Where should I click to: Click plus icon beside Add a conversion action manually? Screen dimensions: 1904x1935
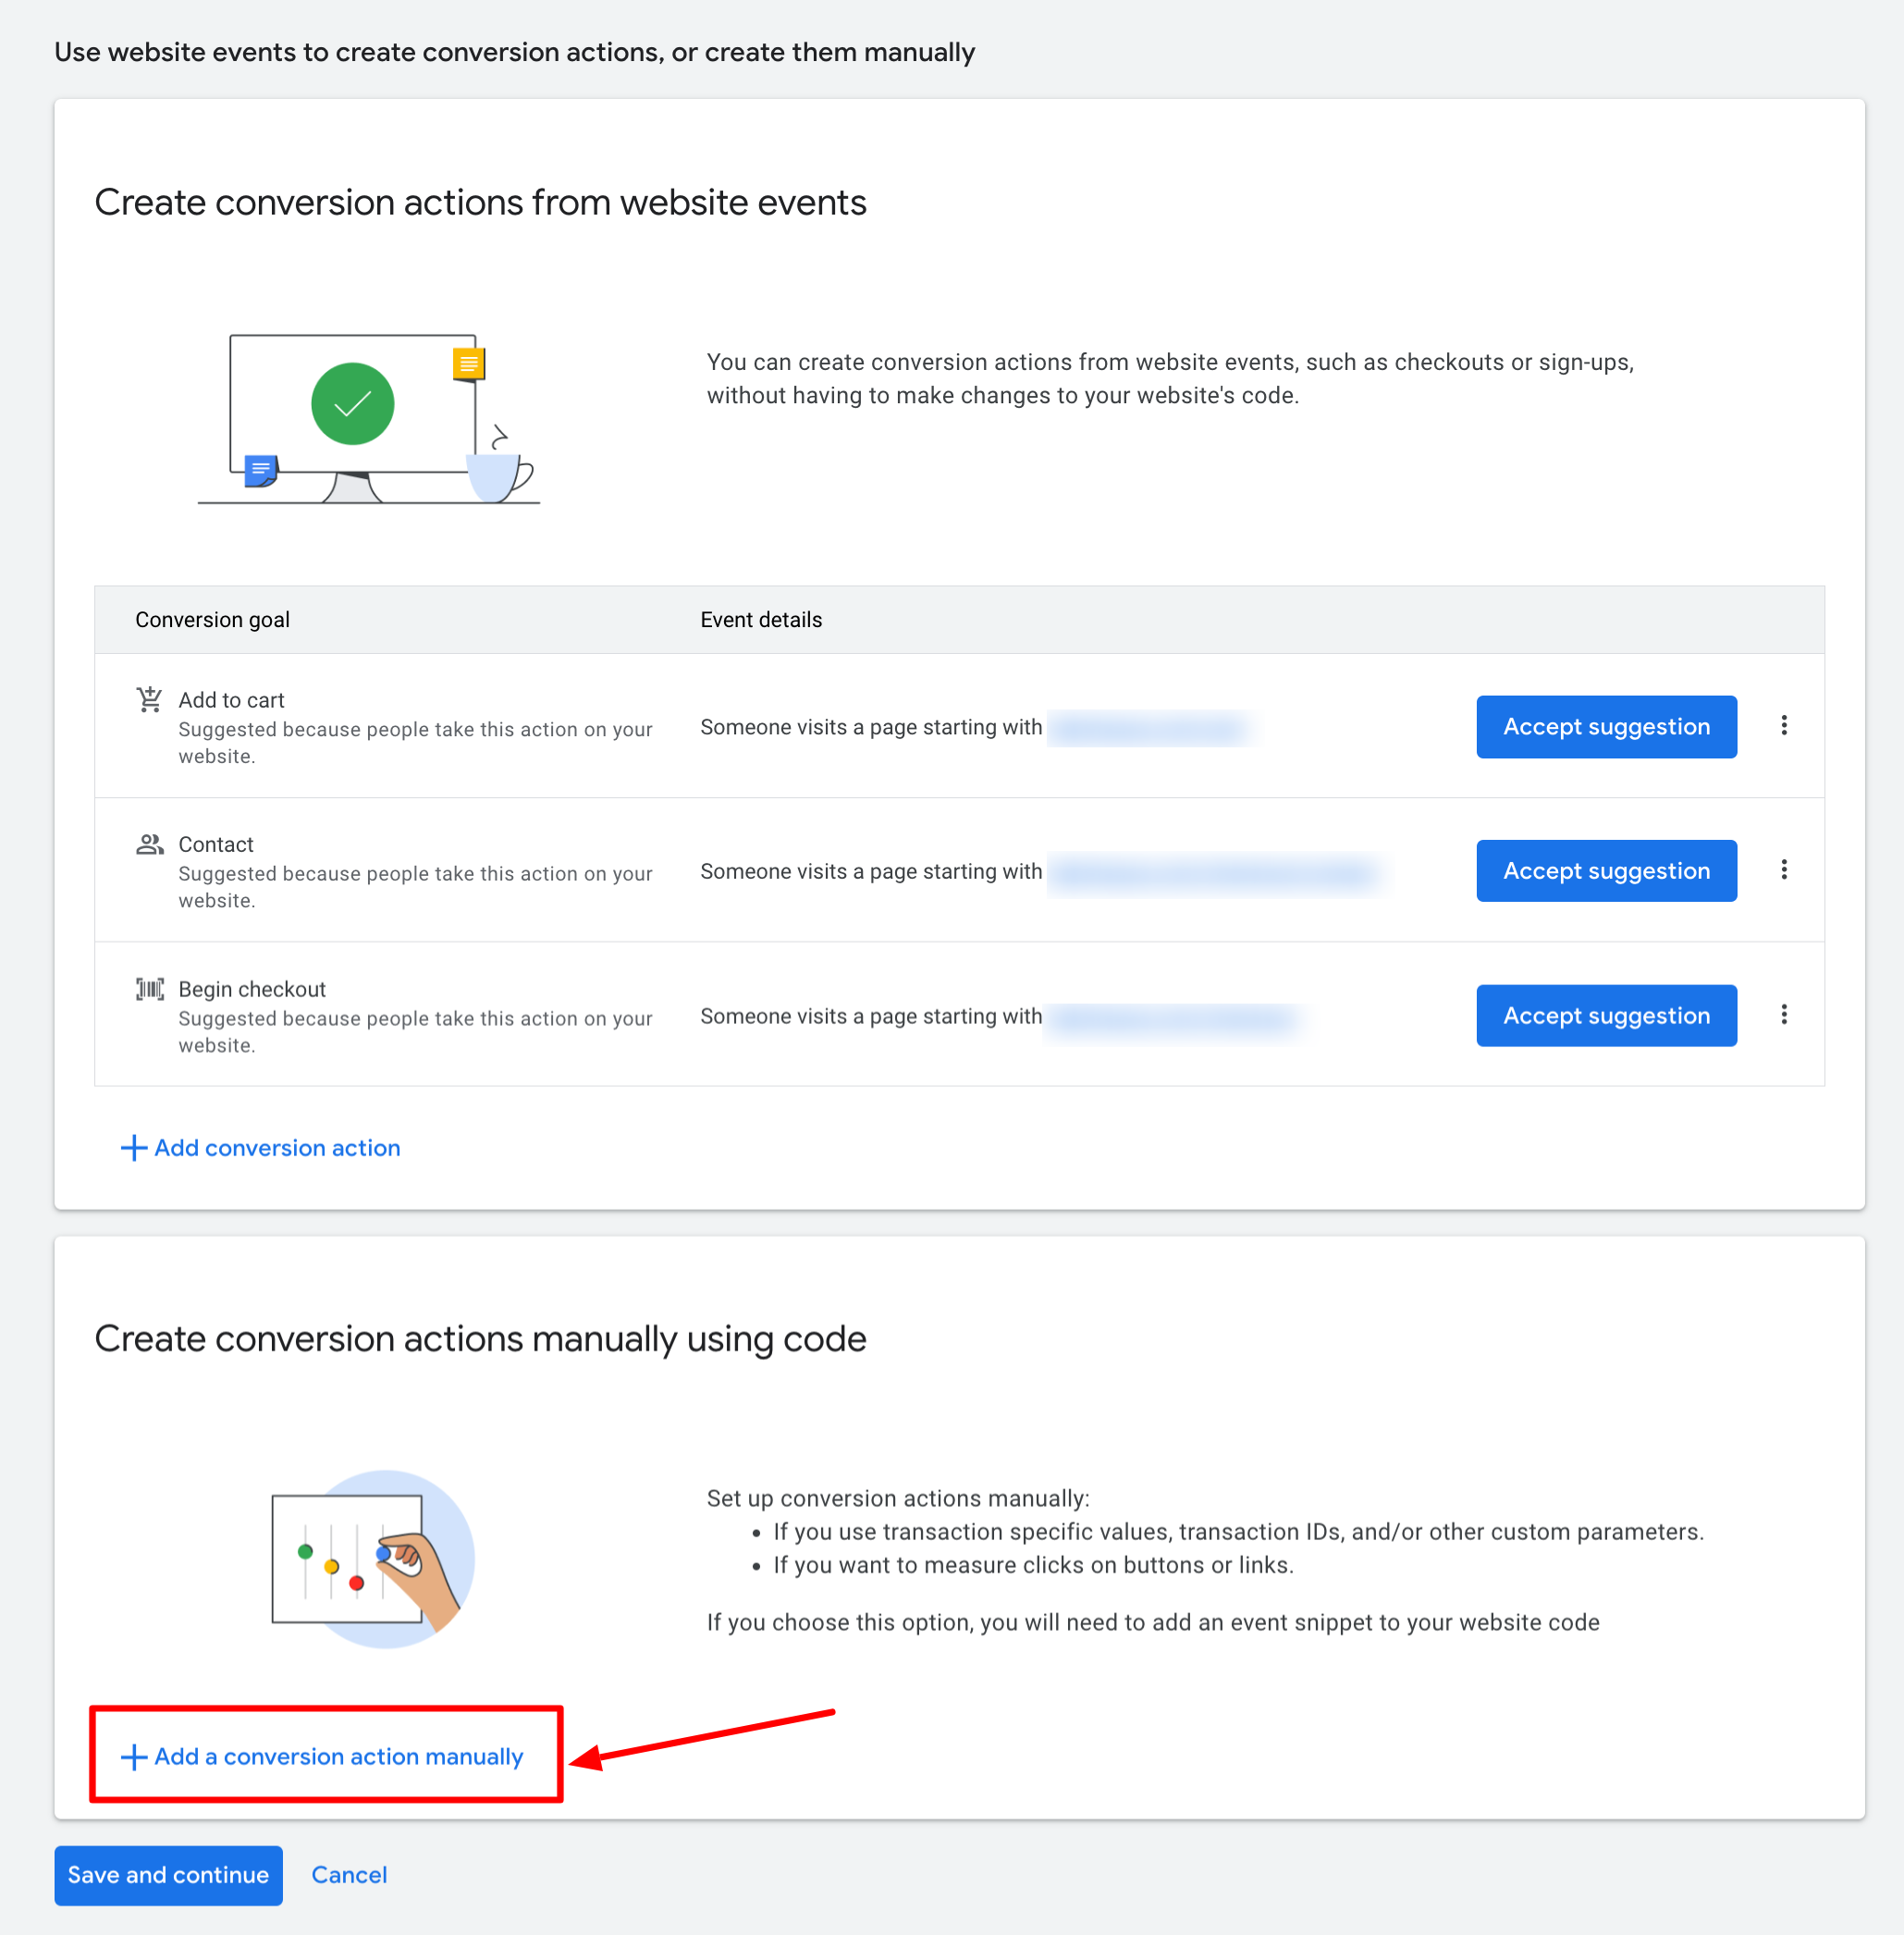(133, 1757)
